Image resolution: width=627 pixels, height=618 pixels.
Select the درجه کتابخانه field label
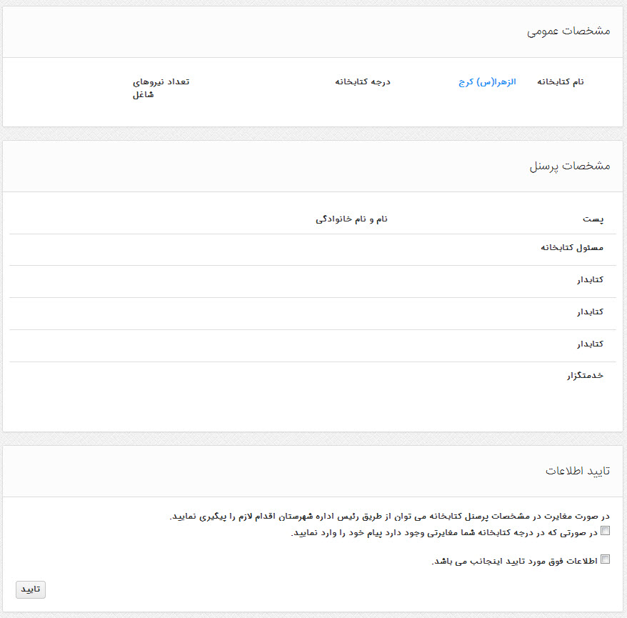click(363, 82)
